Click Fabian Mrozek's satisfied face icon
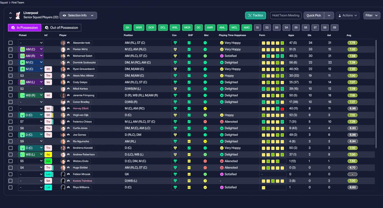The image size is (383, 208). coord(222,174)
